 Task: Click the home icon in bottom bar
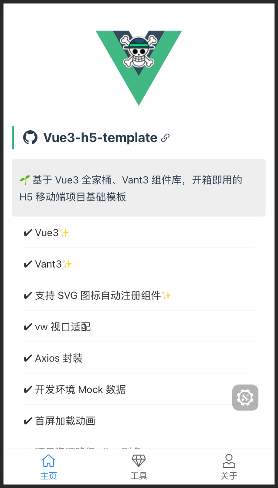tap(48, 461)
